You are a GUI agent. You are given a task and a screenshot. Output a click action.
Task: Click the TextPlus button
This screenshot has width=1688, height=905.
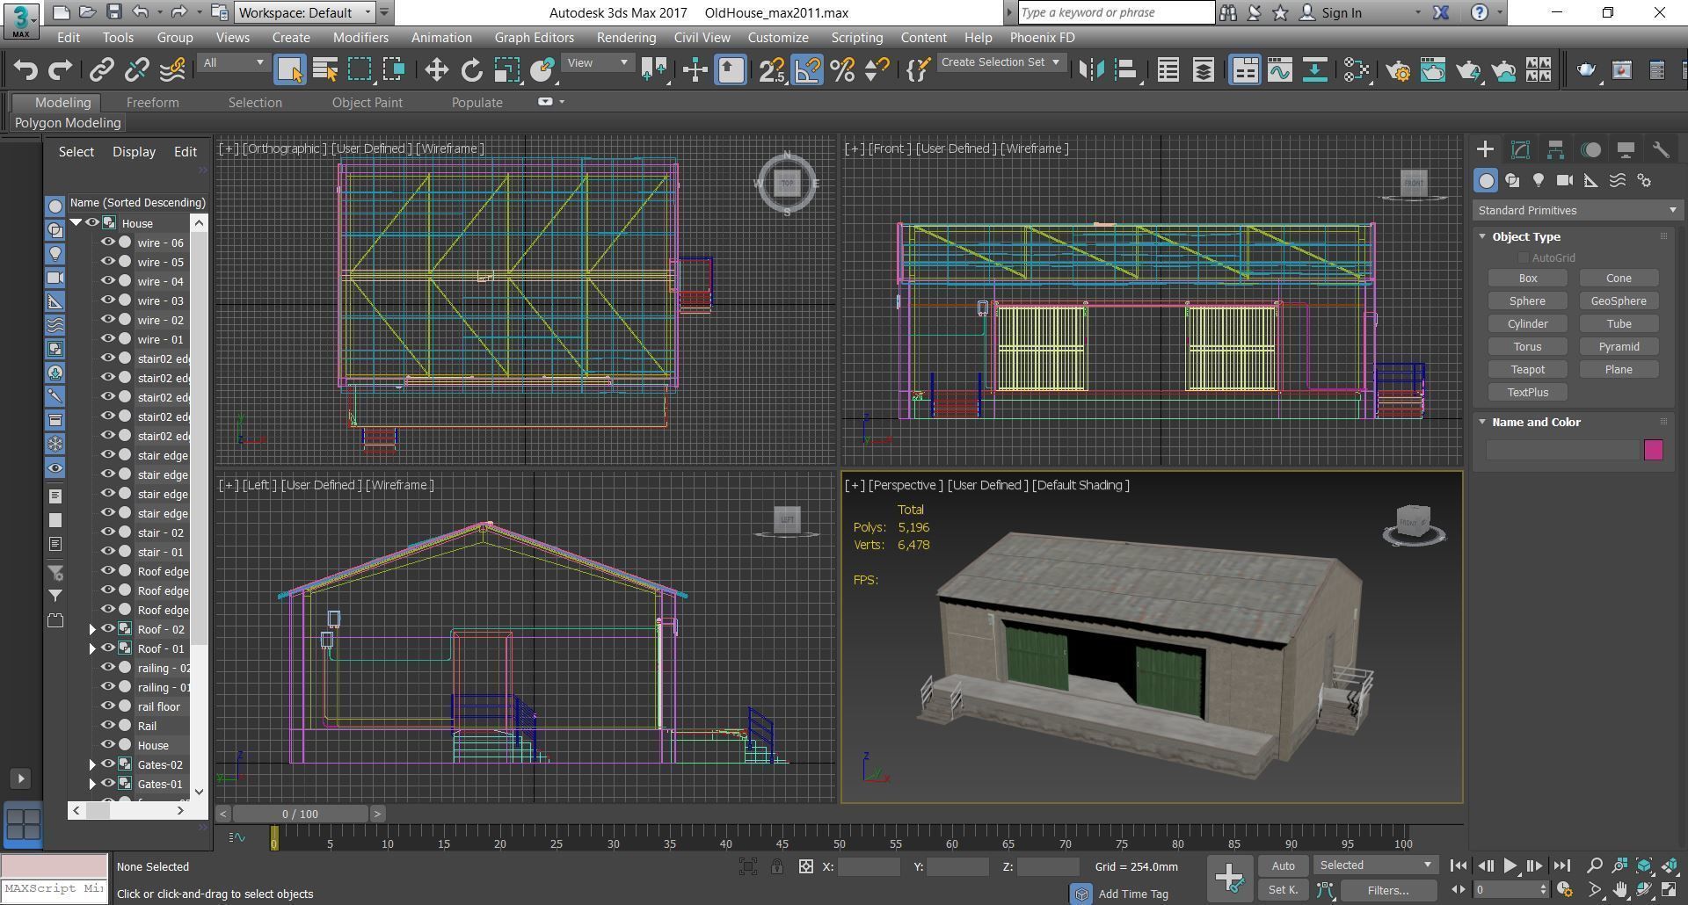[x=1528, y=393]
